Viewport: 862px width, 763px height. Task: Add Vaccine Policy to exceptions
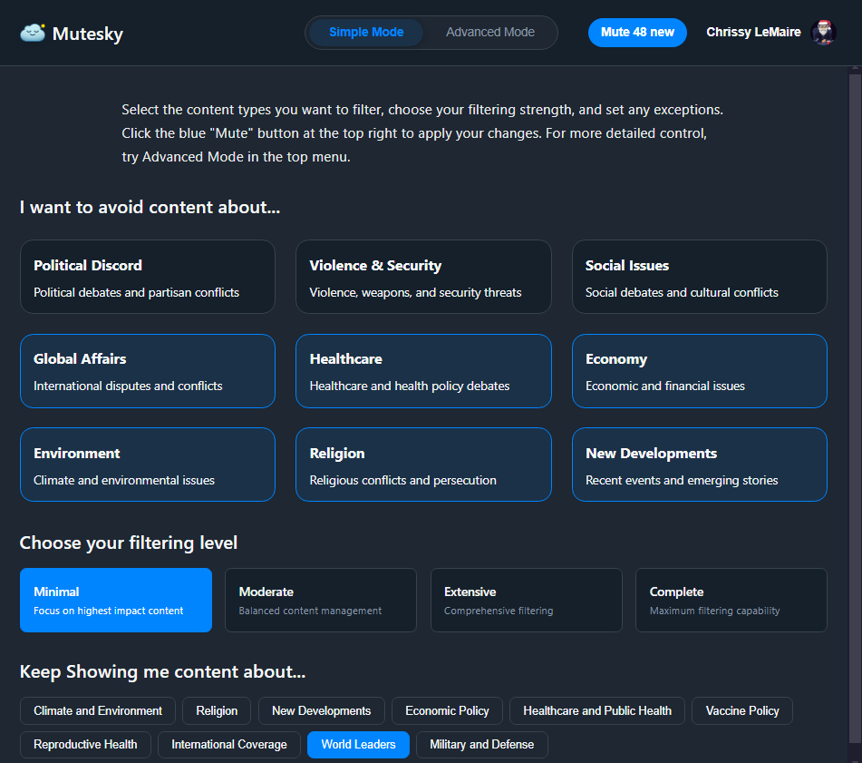coord(741,711)
